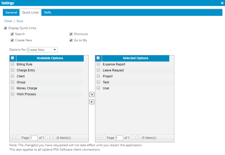
Task: Go to previous page in Selected Options
Action: (104, 138)
